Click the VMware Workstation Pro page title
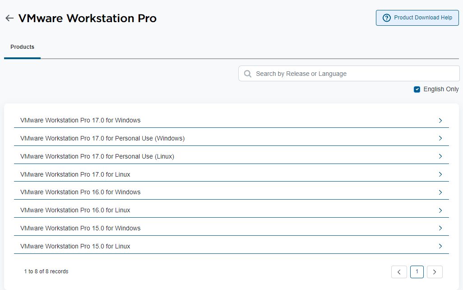This screenshot has height=290, width=463. pos(88,19)
